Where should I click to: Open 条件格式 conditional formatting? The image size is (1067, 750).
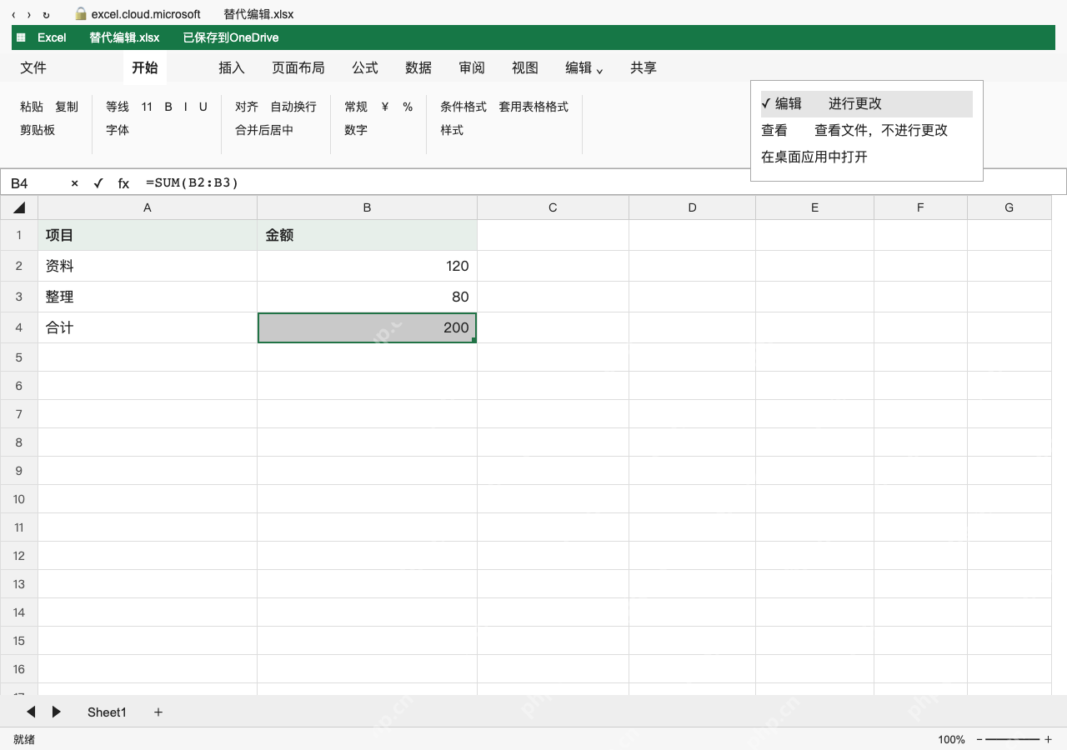463,107
